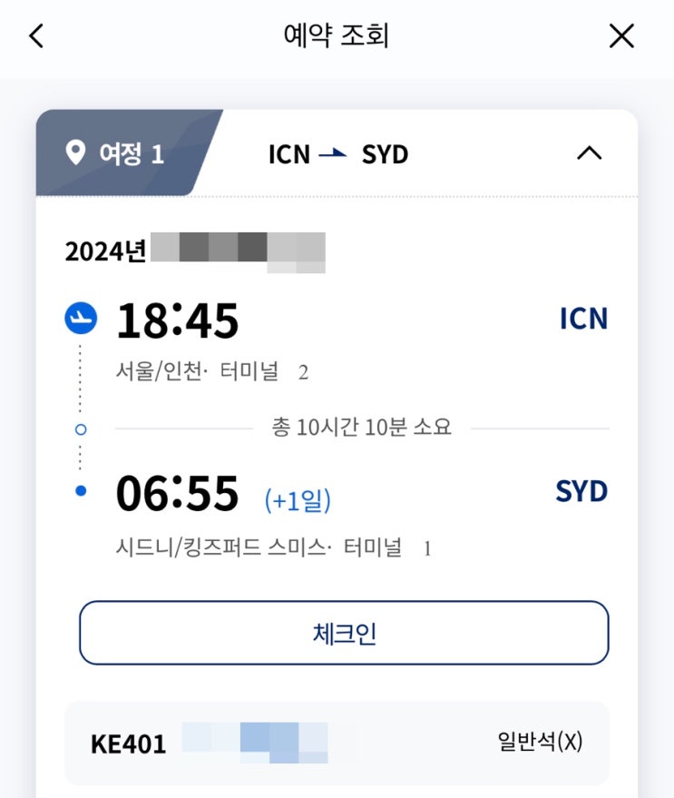
Task: Tap the blue departure airplane icon
Action: 81,319
